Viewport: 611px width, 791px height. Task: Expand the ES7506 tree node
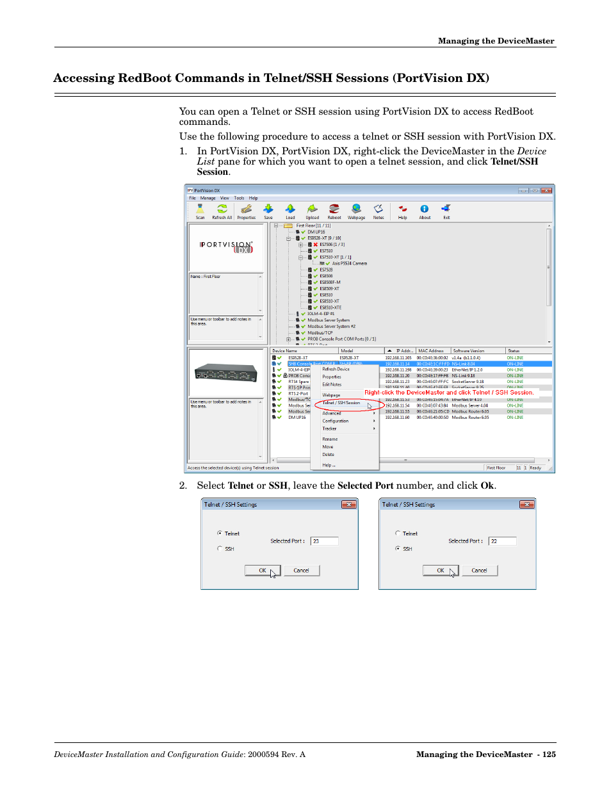pyautogui.click(x=301, y=245)
